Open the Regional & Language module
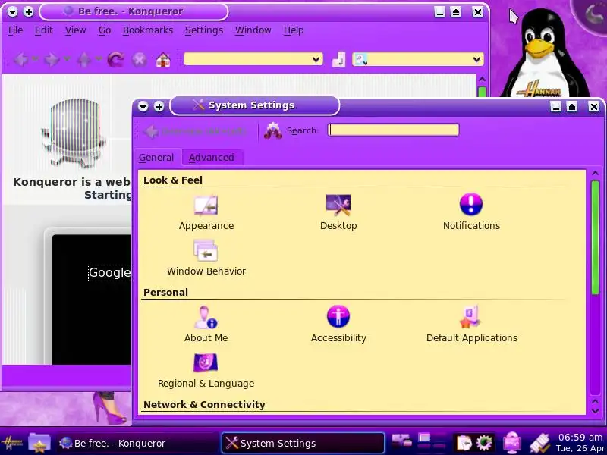The height and width of the screenshot is (455, 607). tap(206, 371)
